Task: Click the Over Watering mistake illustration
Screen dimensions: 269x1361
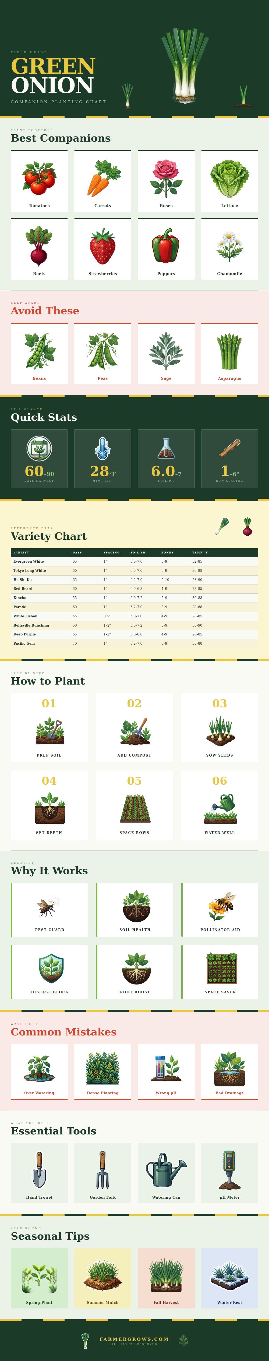Action: (x=39, y=1069)
